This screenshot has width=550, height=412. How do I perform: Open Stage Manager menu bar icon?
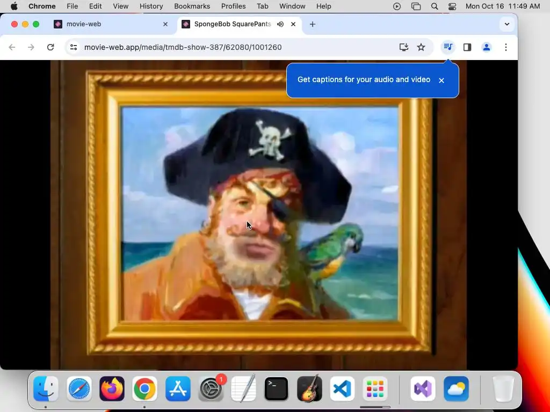[416, 6]
